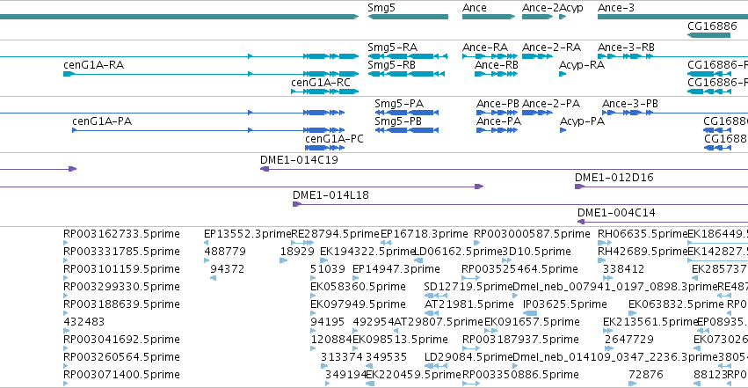Screen dimensions: 748x388
Task: Select the RH42689.5prime EST label
Action: pyautogui.click(x=643, y=252)
